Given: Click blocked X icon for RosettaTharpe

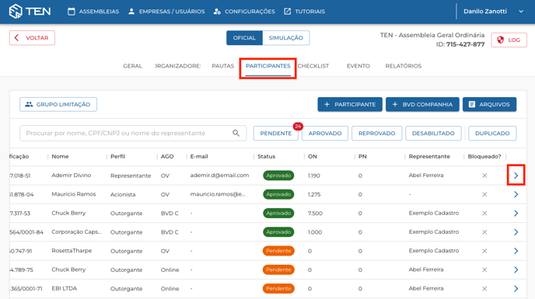Looking at the screenshot, I should [x=484, y=251].
